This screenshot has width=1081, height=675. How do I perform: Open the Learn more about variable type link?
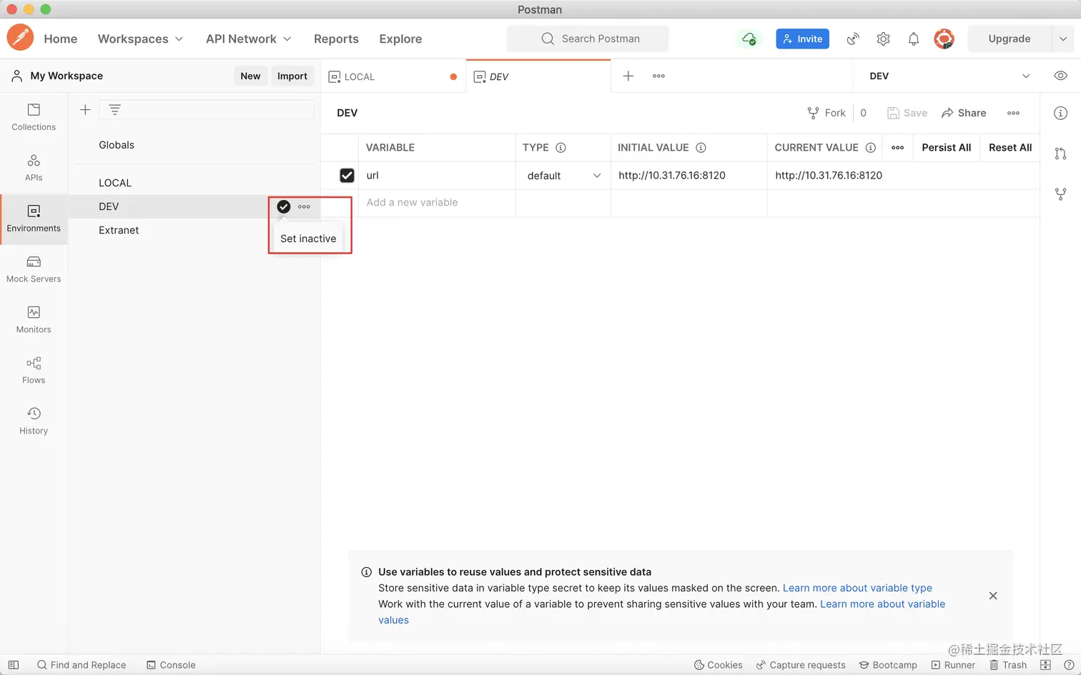857,588
